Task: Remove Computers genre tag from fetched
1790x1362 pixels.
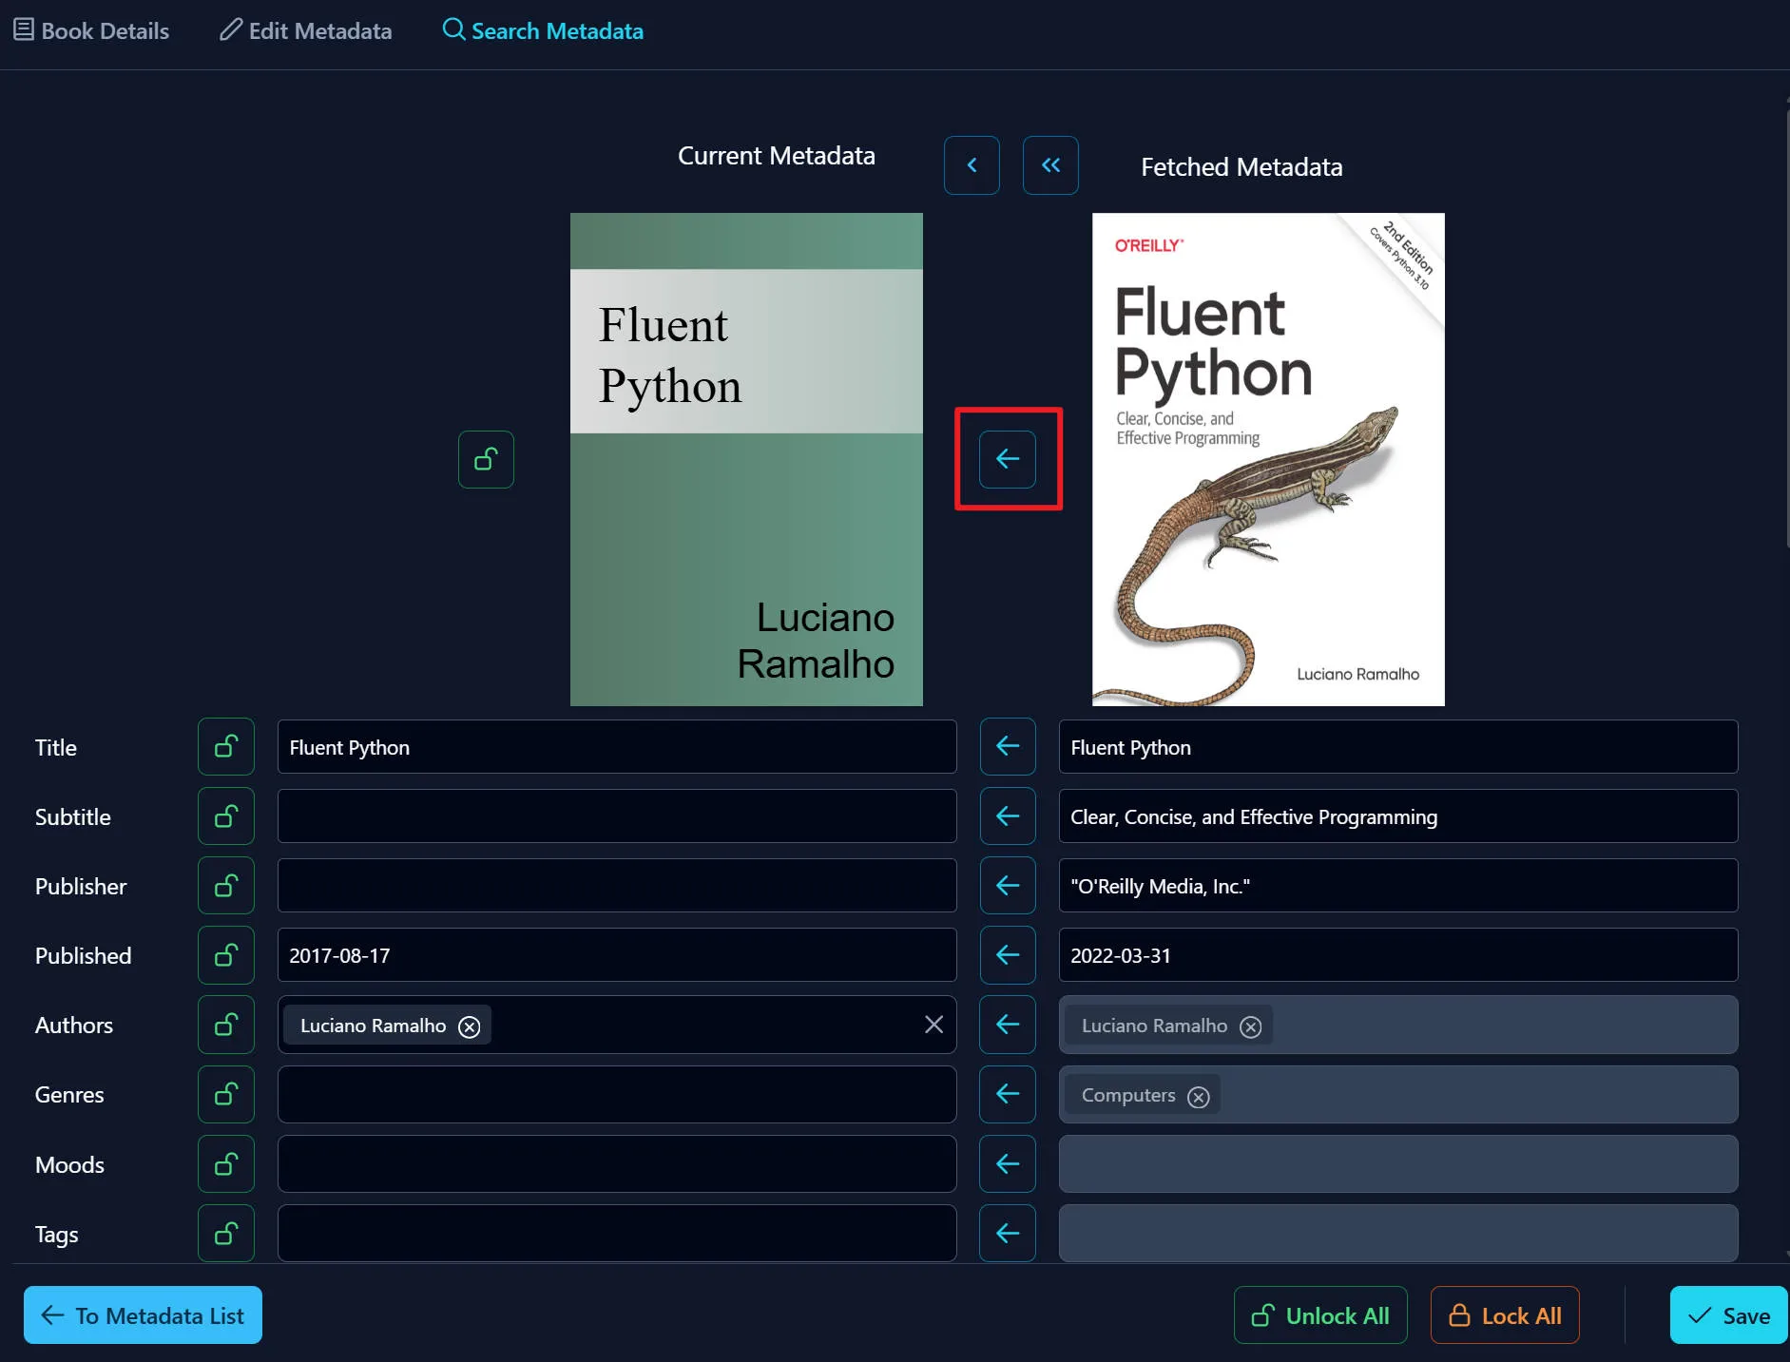Action: point(1198,1097)
